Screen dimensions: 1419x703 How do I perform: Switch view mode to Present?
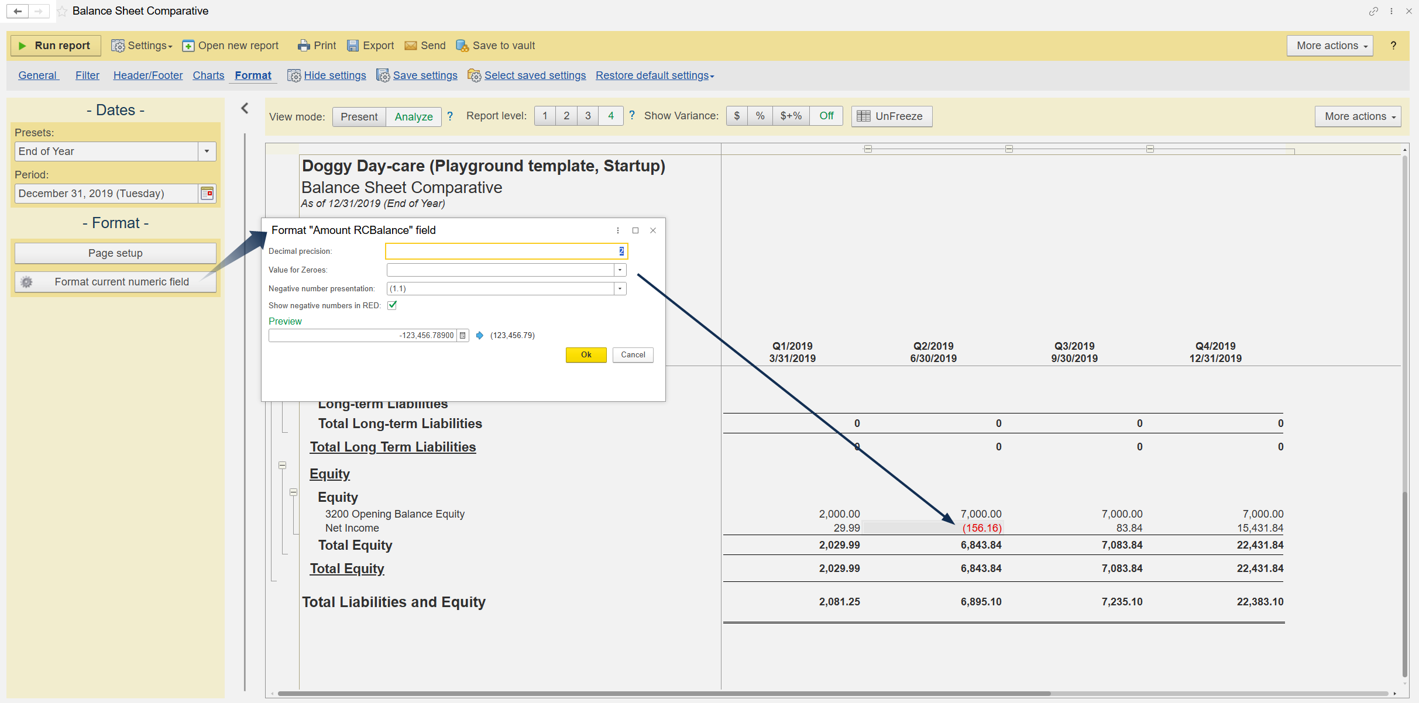[359, 116]
